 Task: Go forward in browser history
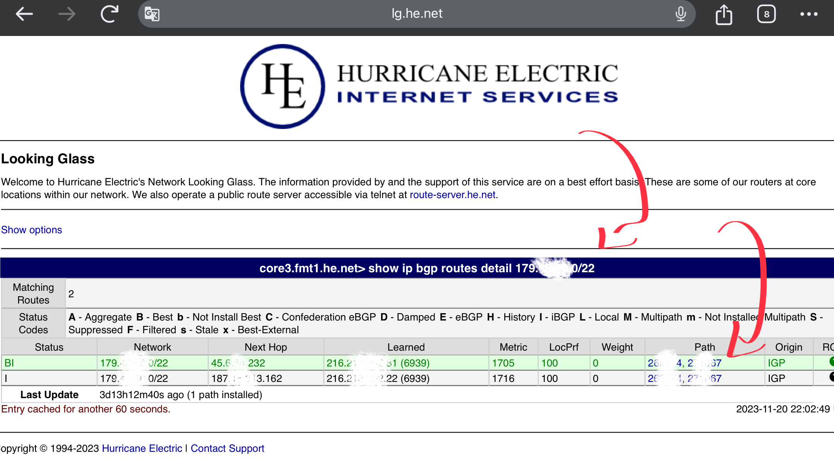pos(67,14)
